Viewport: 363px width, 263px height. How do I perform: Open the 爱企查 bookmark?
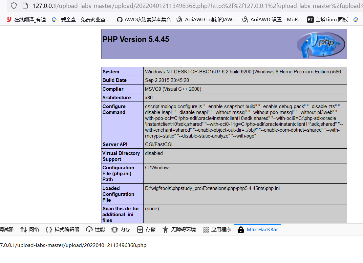click(x=80, y=20)
